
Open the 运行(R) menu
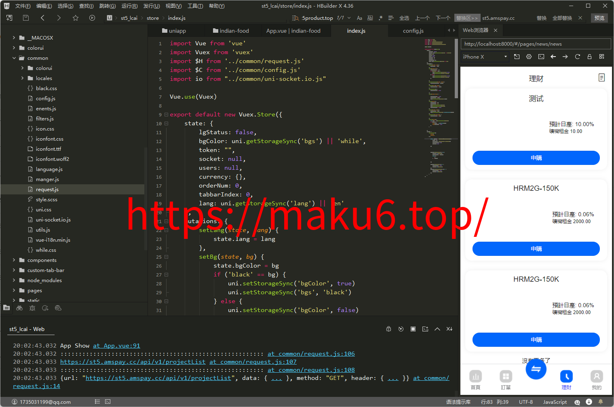pyautogui.click(x=129, y=6)
